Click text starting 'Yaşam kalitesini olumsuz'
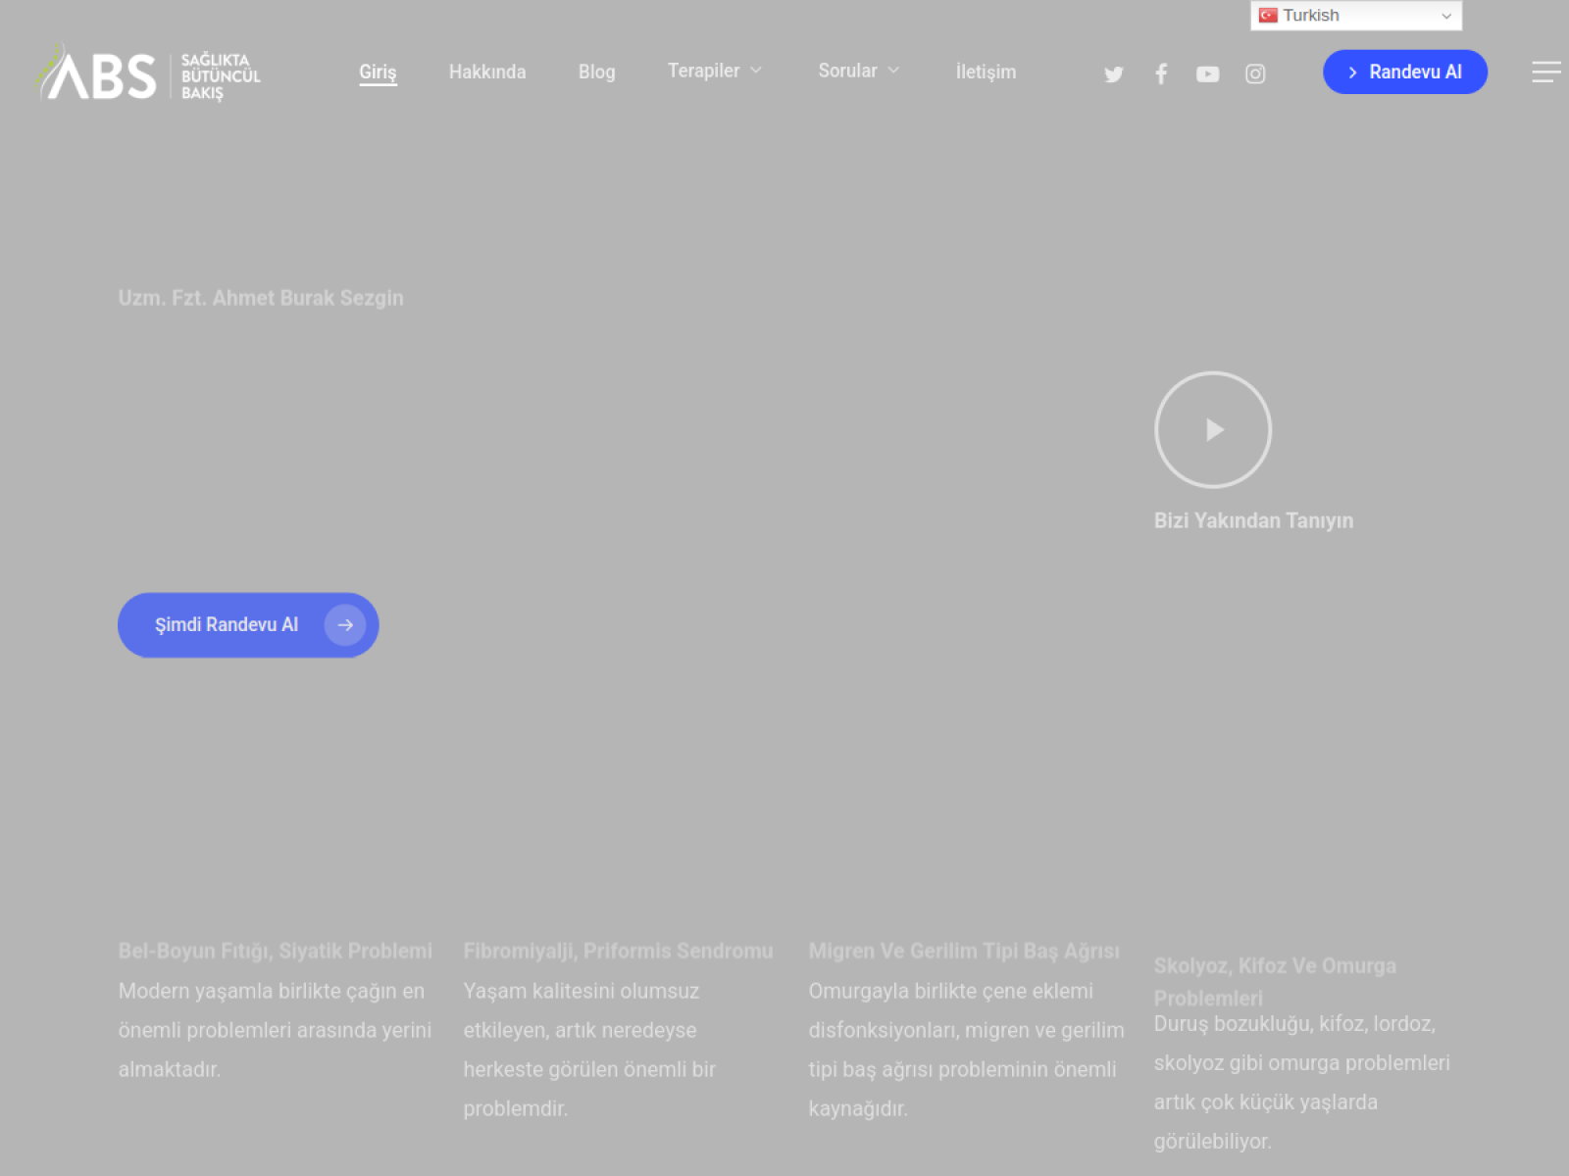The image size is (1569, 1176). 589,1050
